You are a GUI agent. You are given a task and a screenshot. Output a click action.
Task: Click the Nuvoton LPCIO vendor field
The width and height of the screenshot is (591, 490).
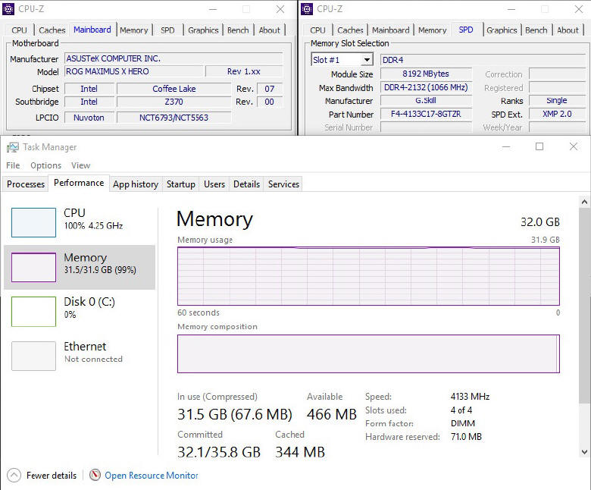coord(89,118)
